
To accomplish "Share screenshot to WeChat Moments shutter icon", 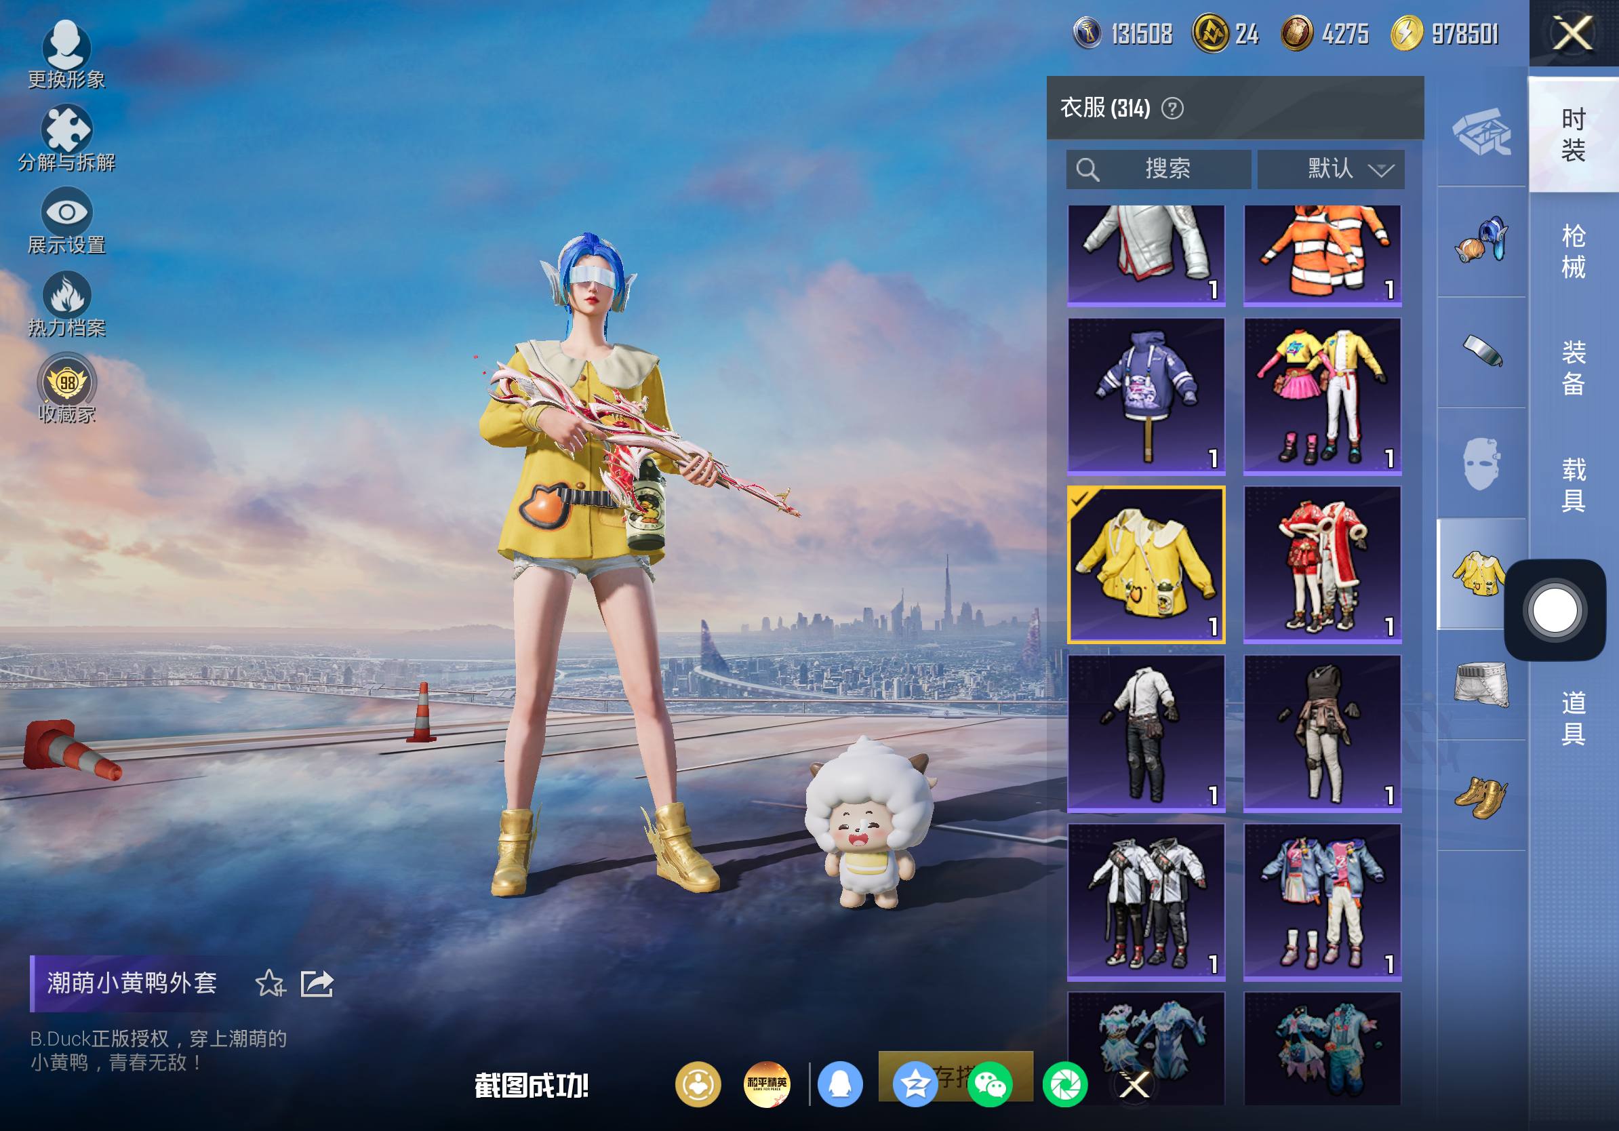I will pyautogui.click(x=1065, y=1084).
